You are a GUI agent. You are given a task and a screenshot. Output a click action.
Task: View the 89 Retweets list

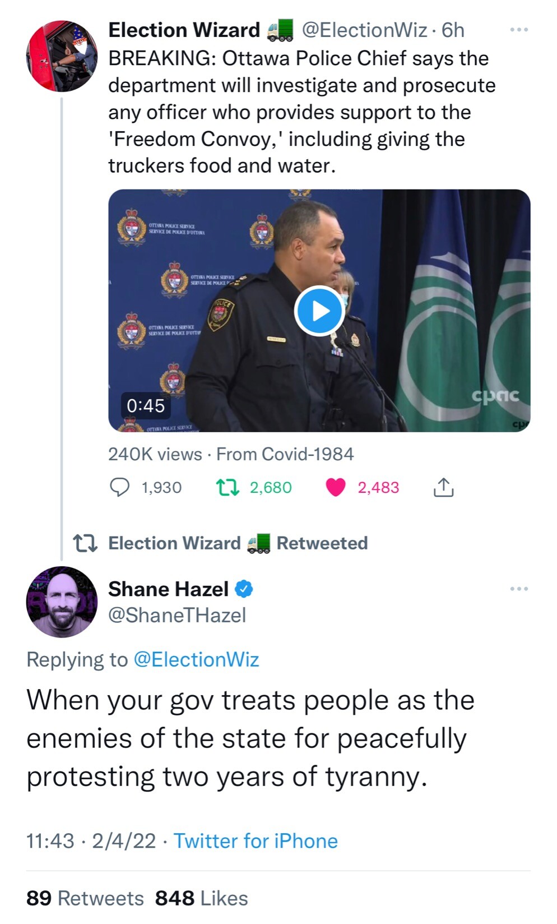[85, 898]
